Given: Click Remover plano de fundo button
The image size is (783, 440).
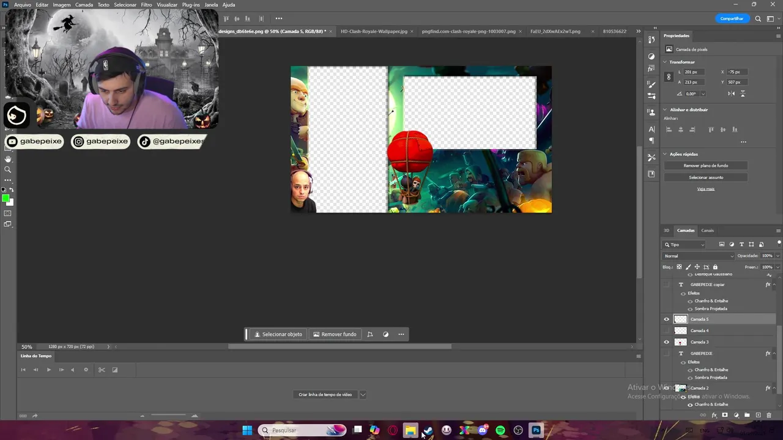Looking at the screenshot, I should (706, 166).
